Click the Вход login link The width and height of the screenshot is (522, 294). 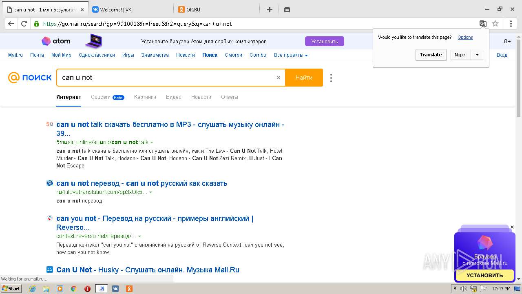[x=502, y=55]
